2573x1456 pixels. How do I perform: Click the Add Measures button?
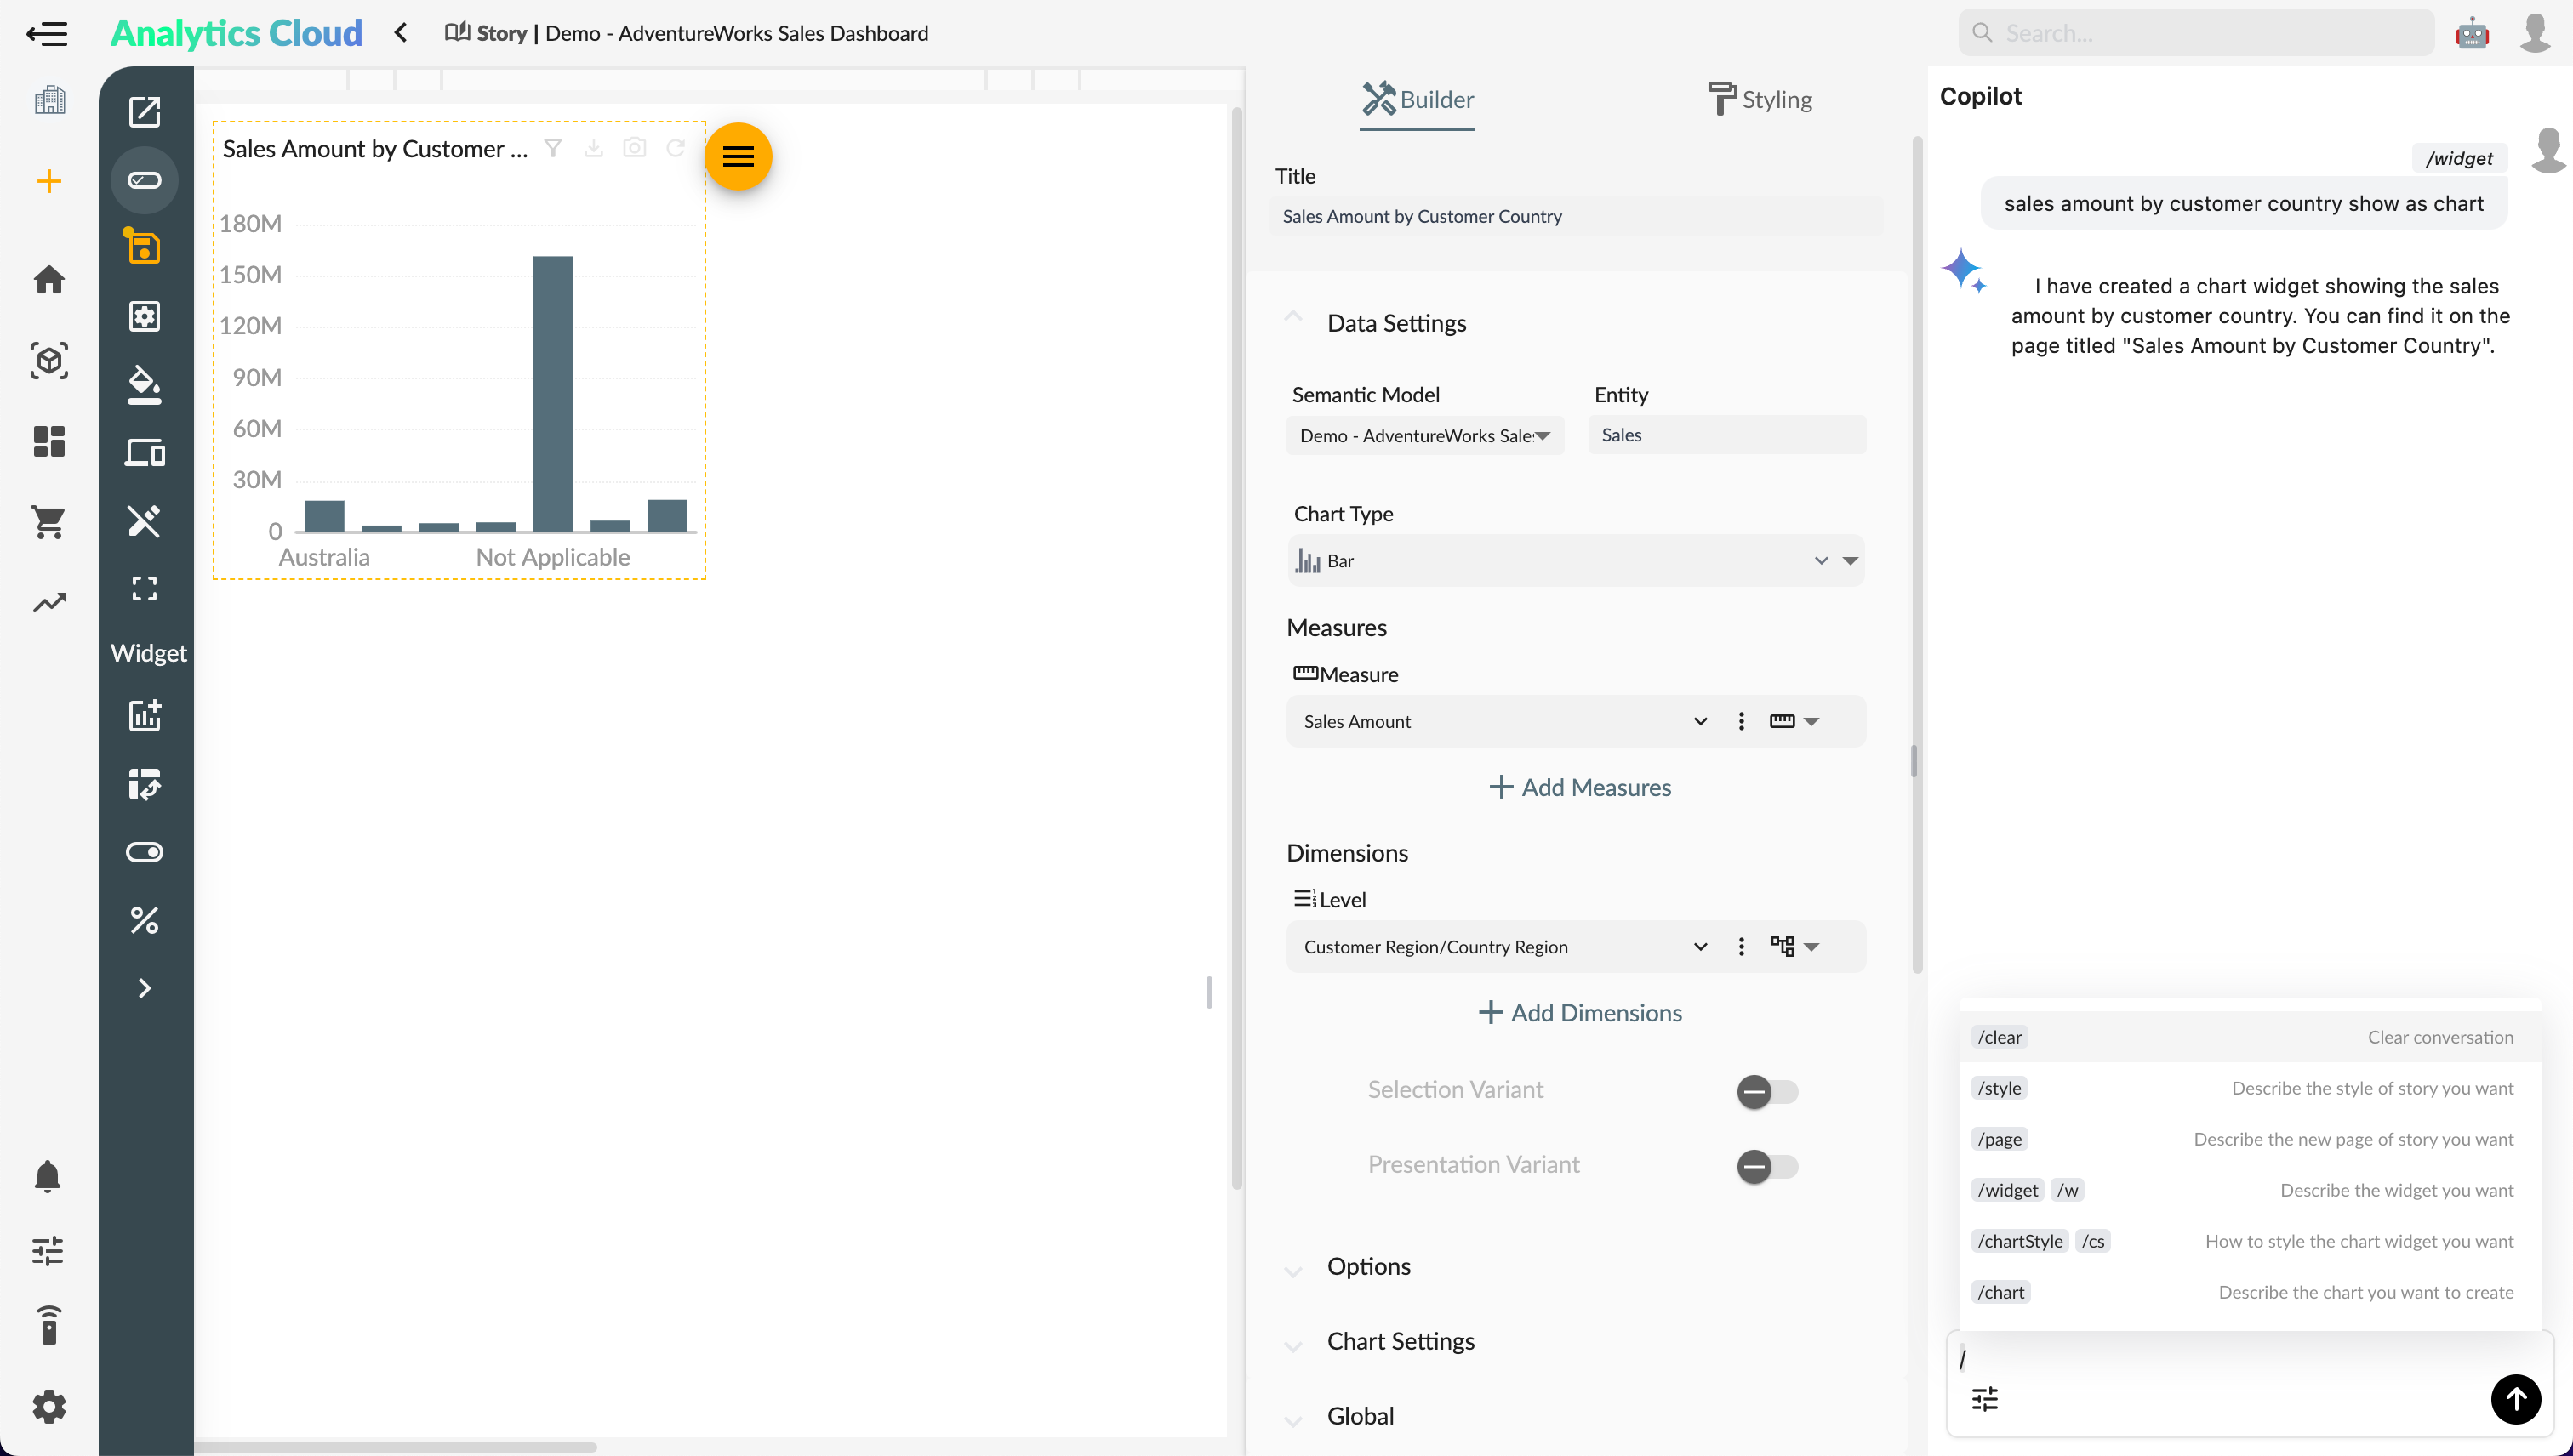click(x=1578, y=787)
